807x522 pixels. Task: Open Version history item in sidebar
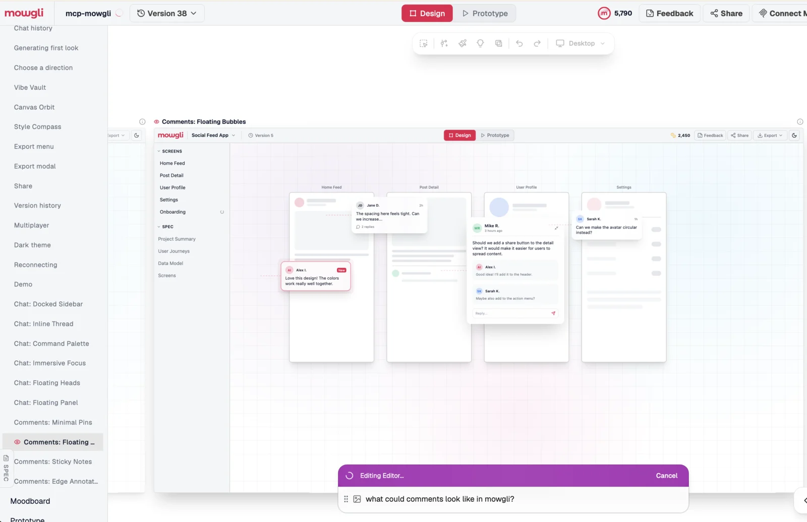tap(37, 206)
